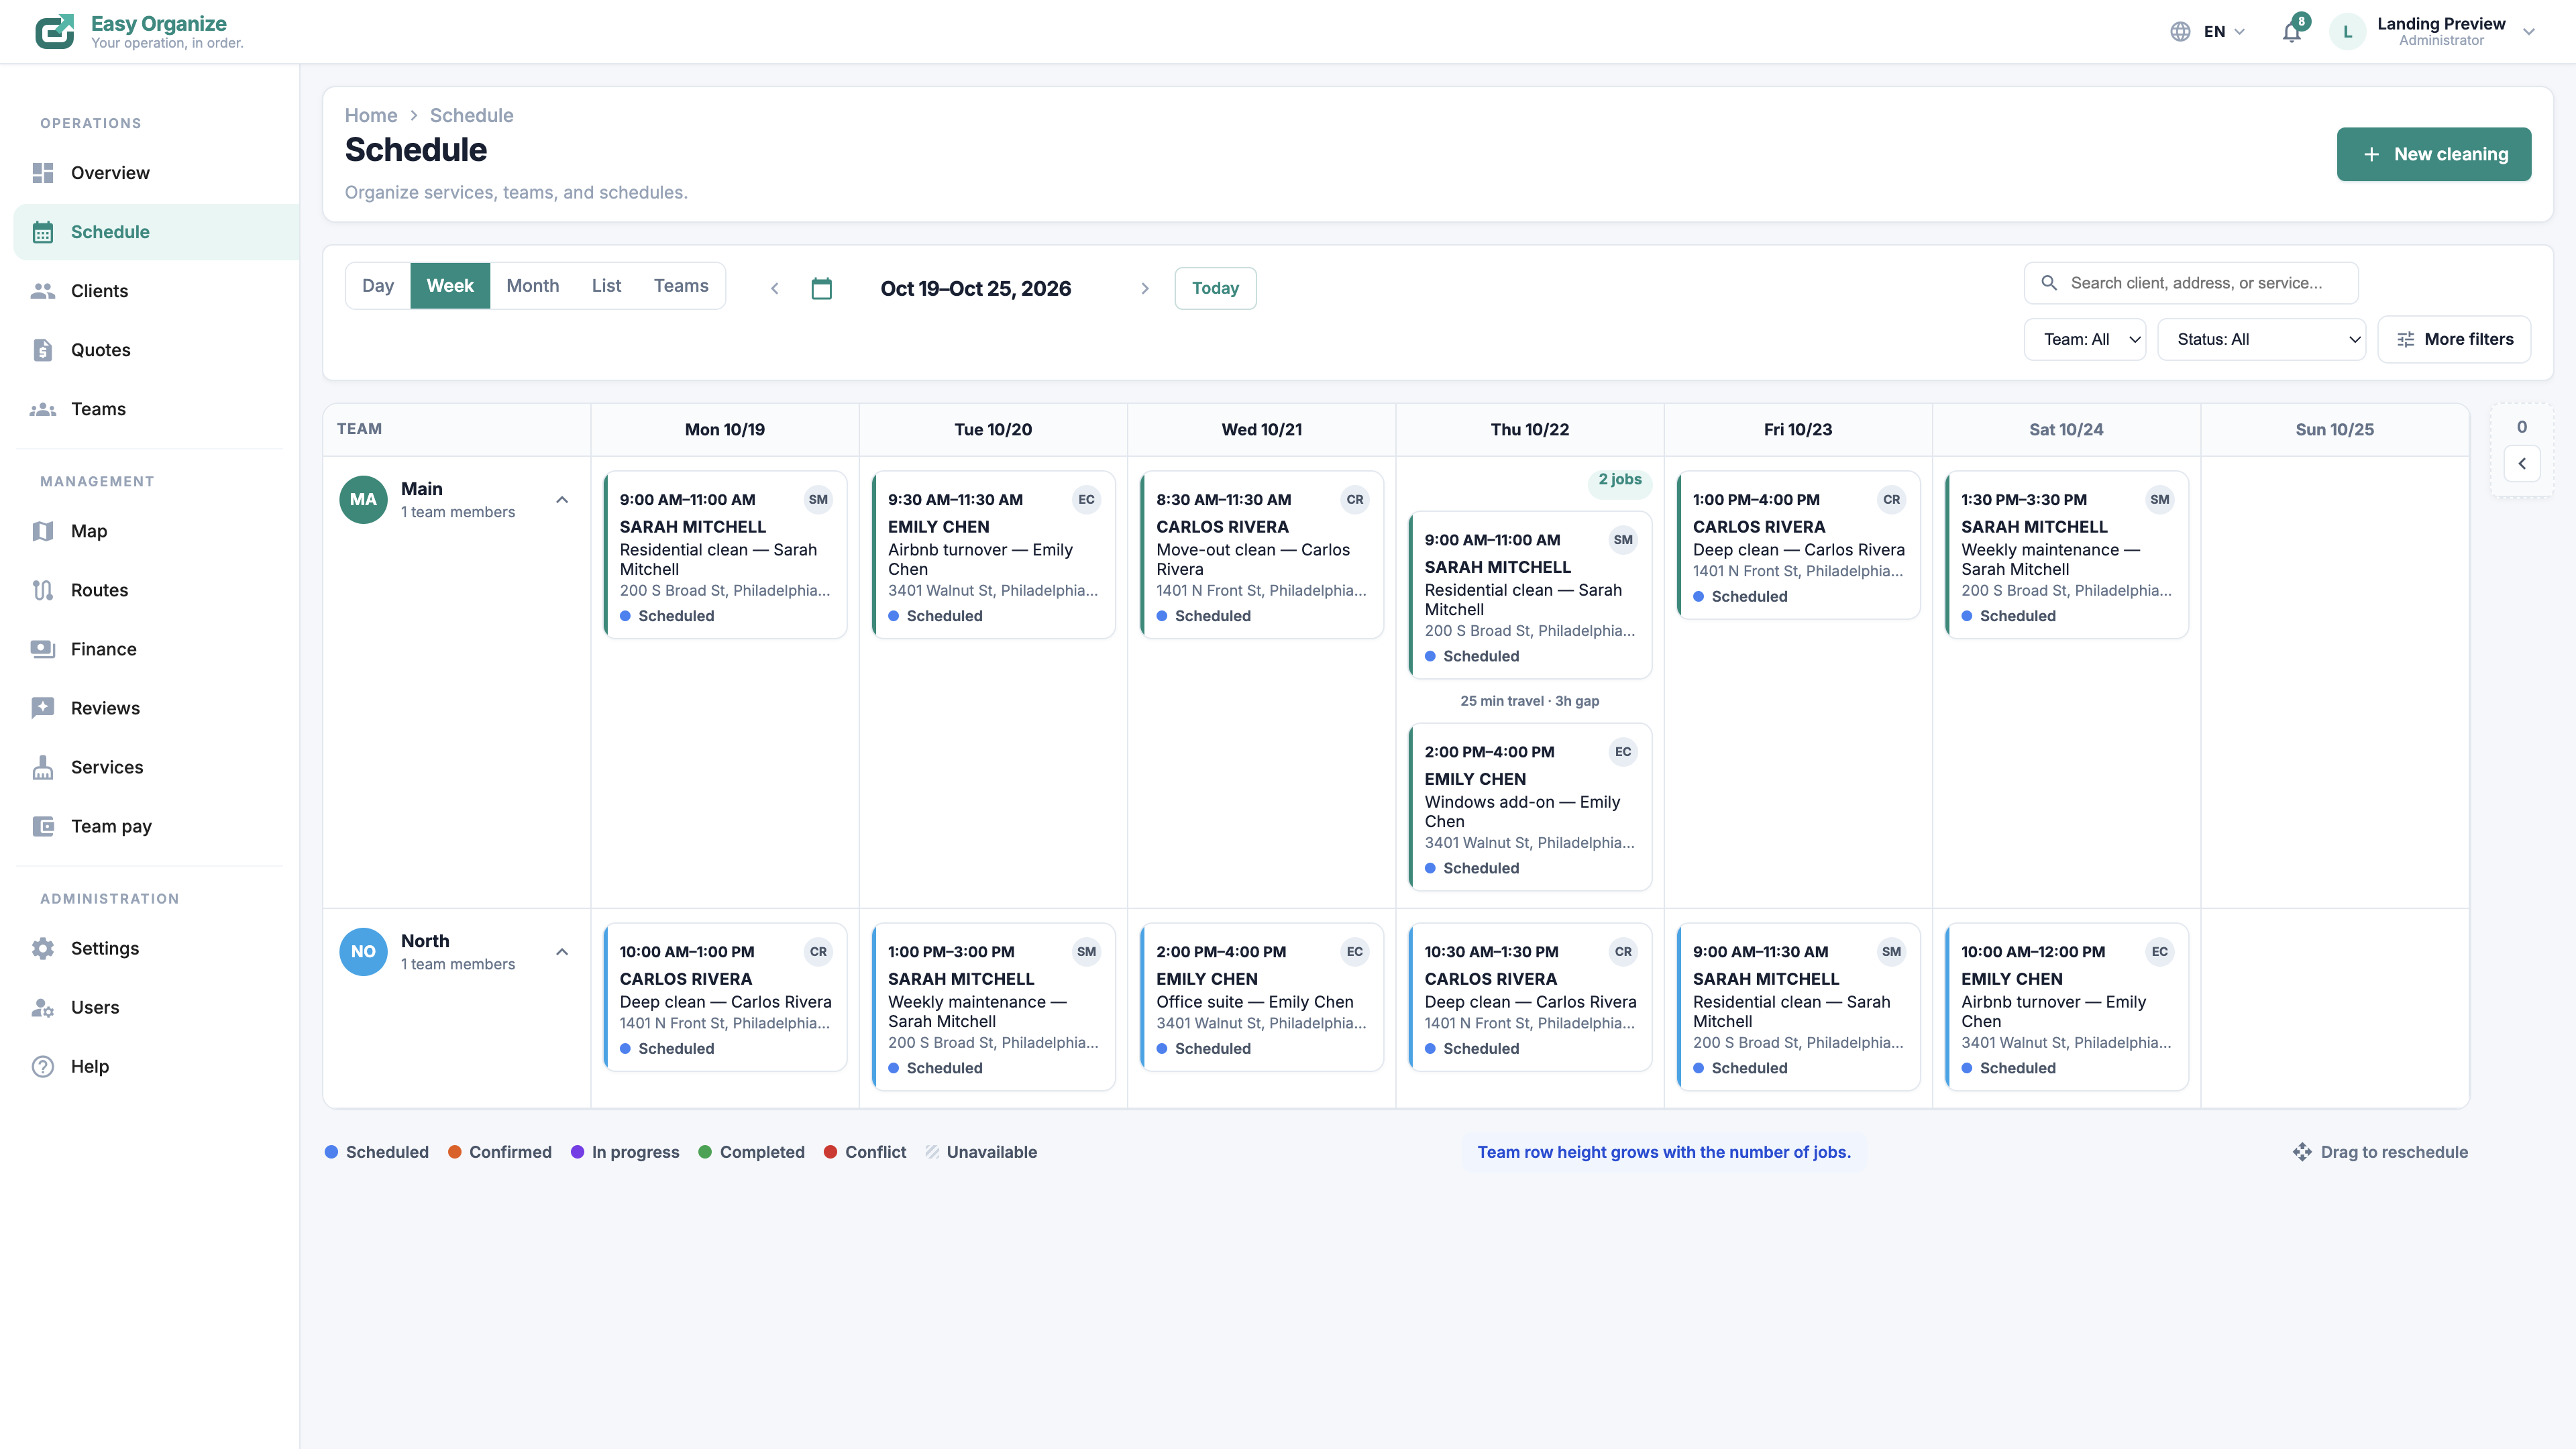Open Landing Preview account menu chevron
This screenshot has height=1449, width=2576.
(2529, 32)
